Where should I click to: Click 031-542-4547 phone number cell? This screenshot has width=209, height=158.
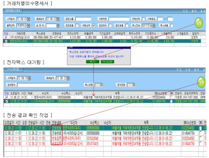click(x=56, y=41)
